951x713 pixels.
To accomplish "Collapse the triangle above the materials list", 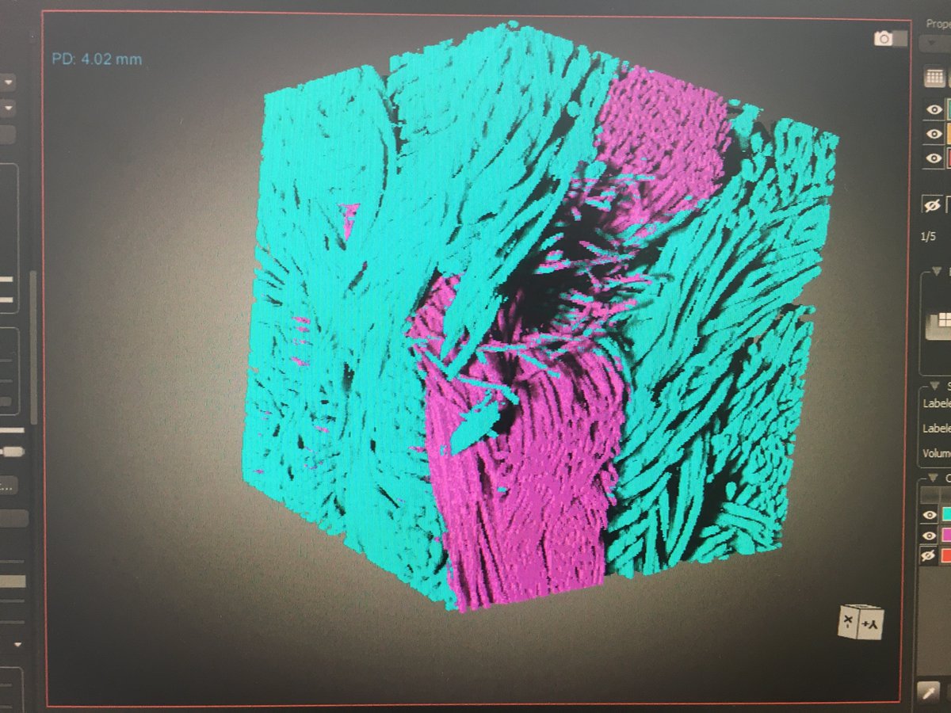I will coord(932,479).
